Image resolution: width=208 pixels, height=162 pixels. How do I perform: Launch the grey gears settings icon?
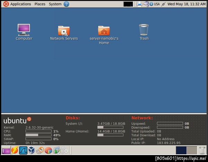click(65, 150)
